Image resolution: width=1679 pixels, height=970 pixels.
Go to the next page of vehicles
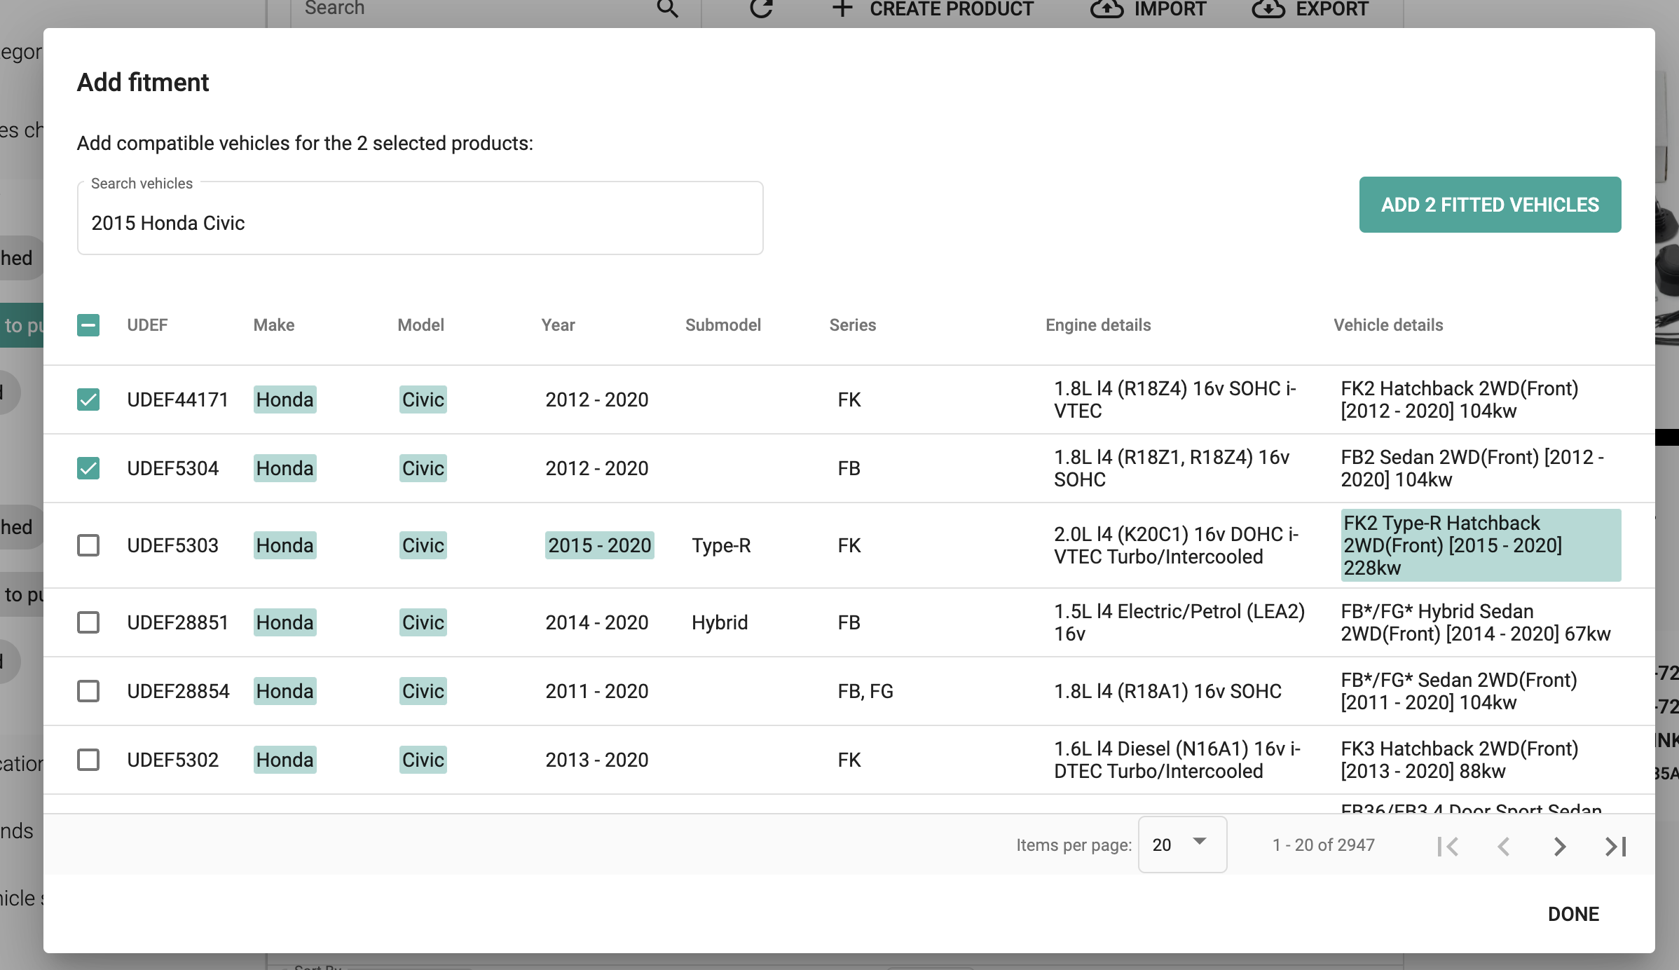1559,846
